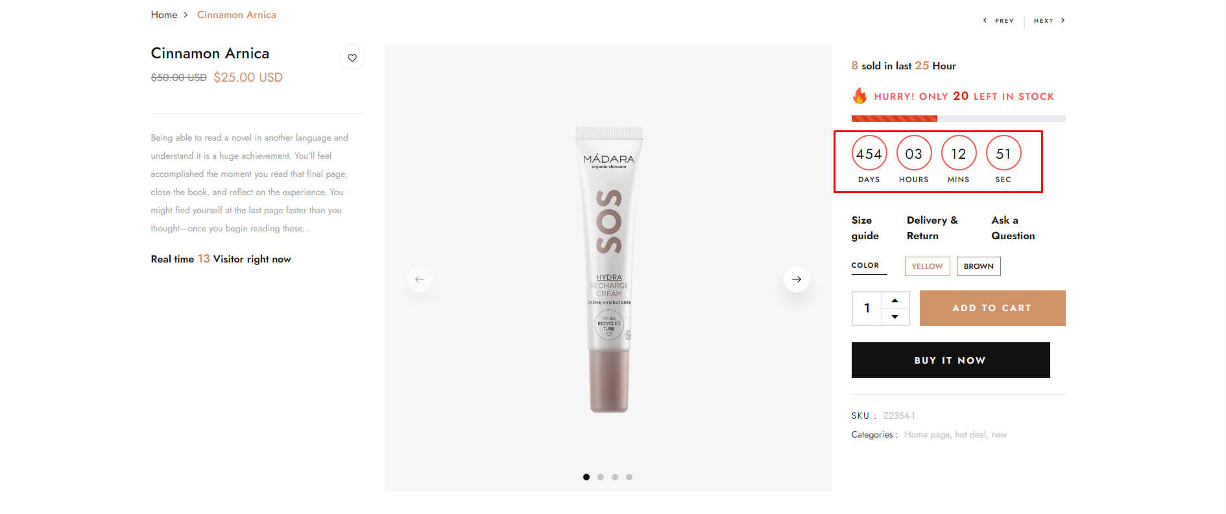The width and height of the screenshot is (1226, 514).
Task: Click the quantity input field
Action: (x=867, y=308)
